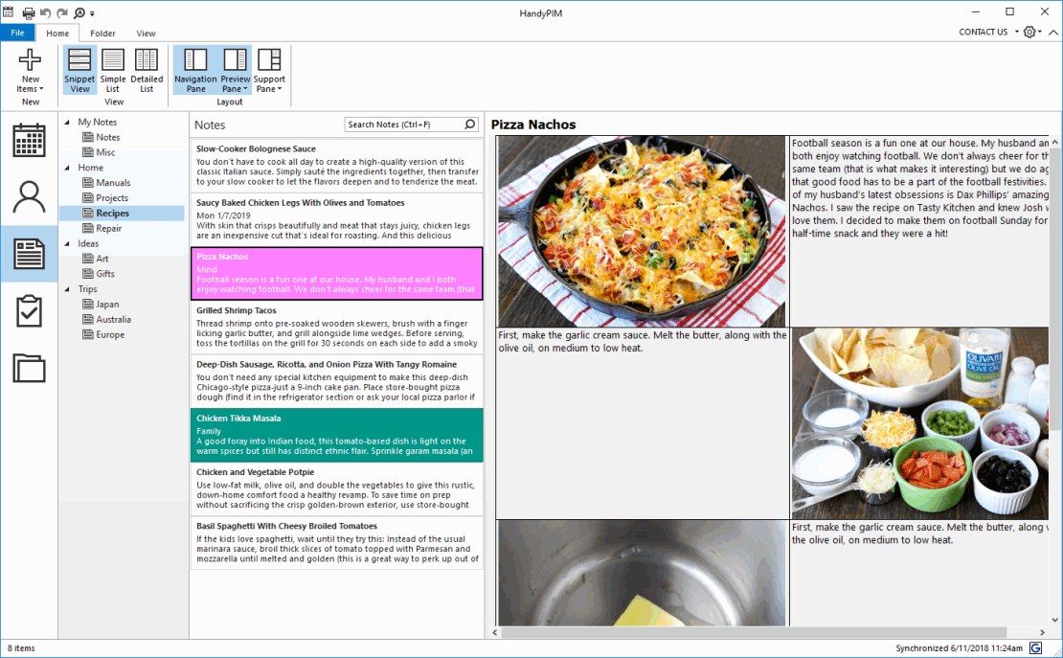This screenshot has height=658, width=1063.
Task: Open the CONTACT US dropdown arrow
Action: (x=1017, y=32)
